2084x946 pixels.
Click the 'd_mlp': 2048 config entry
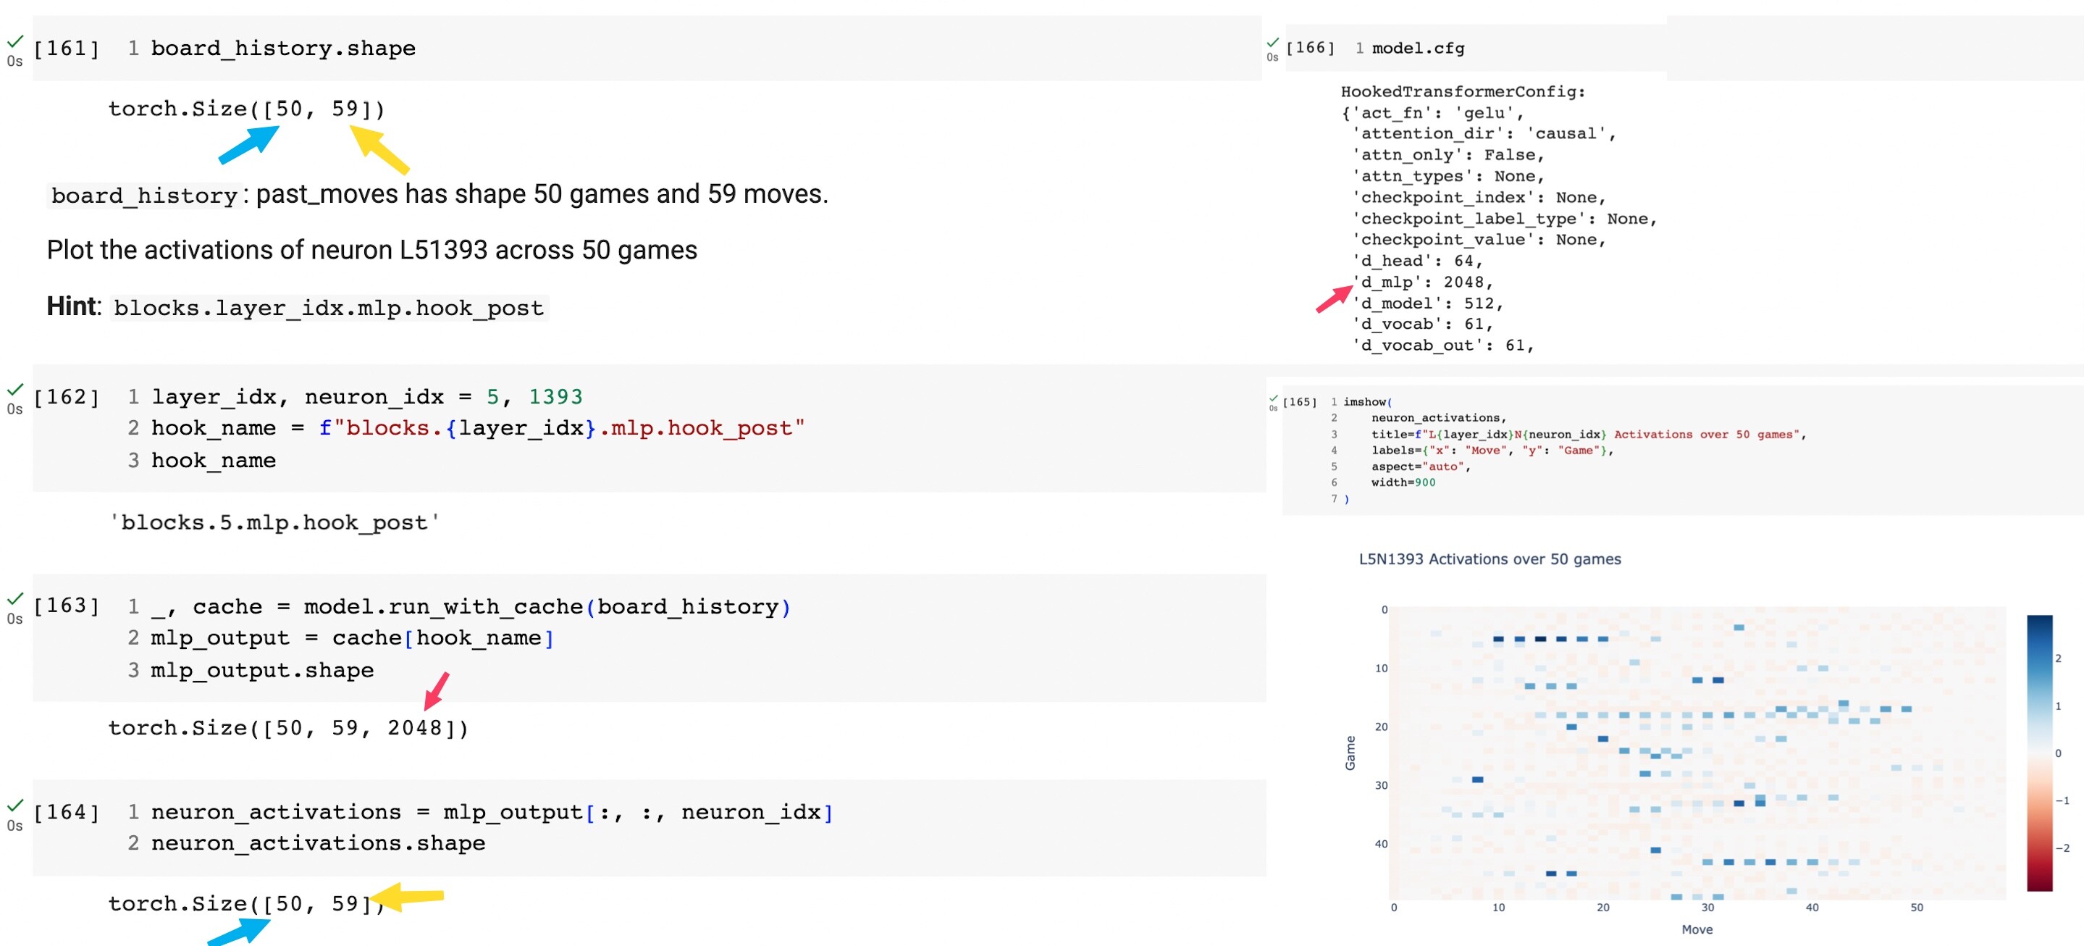[x=1422, y=282]
